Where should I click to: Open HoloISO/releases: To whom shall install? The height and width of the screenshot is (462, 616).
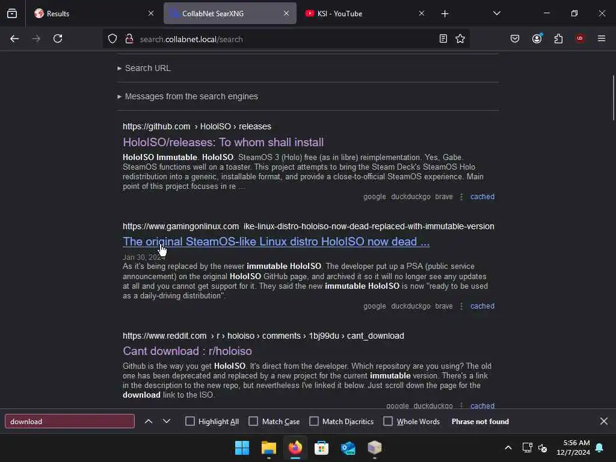[x=223, y=142]
